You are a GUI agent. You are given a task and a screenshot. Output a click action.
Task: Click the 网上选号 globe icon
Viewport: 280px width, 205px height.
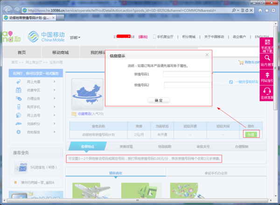point(18,115)
